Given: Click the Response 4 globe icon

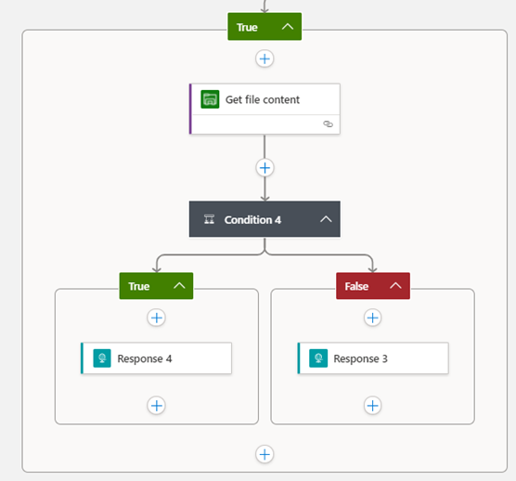Looking at the screenshot, I should click(102, 358).
